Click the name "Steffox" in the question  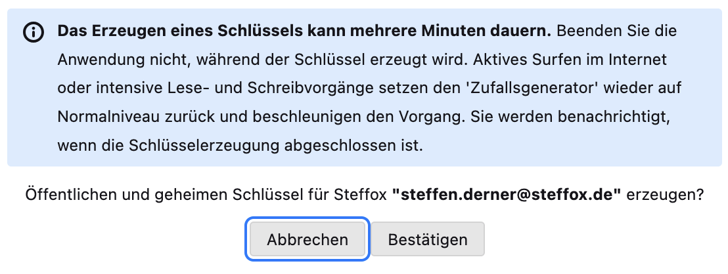click(x=363, y=195)
